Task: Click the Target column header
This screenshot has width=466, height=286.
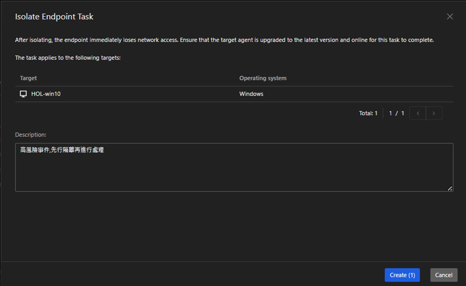Action: click(x=29, y=78)
